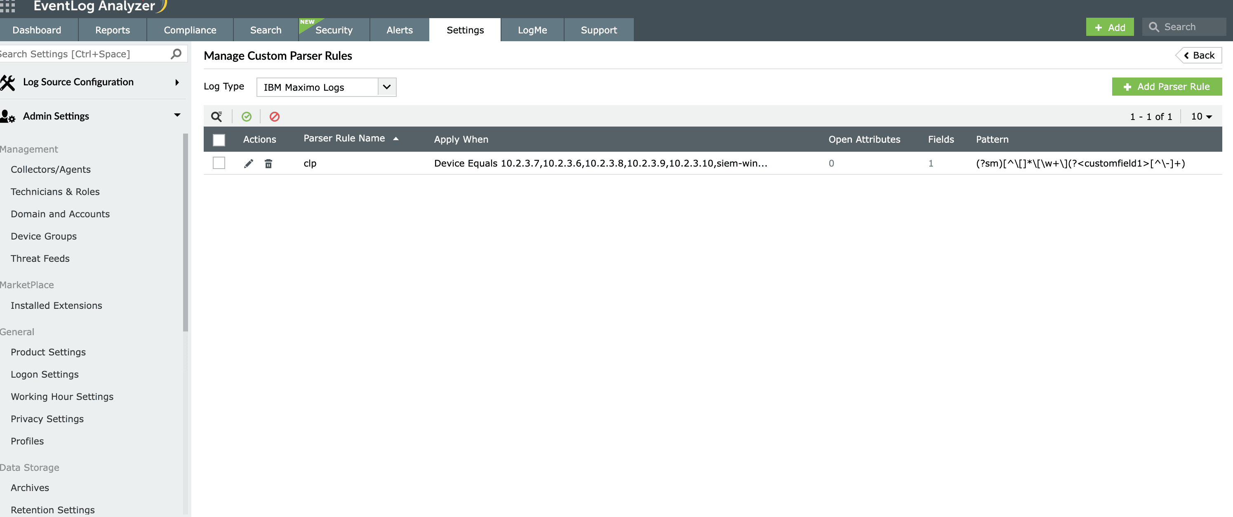Screen dimensions: 1233x517
Task: Click the Apply When column header
Action: (461, 139)
